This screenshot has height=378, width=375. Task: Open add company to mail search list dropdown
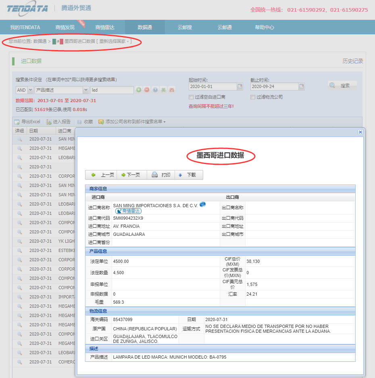pyautogui.click(x=132, y=122)
